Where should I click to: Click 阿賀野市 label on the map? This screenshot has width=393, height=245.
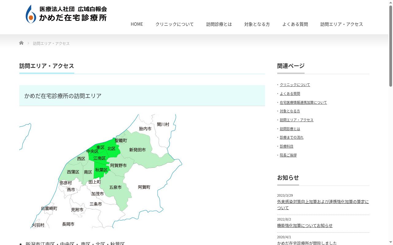click(119, 165)
